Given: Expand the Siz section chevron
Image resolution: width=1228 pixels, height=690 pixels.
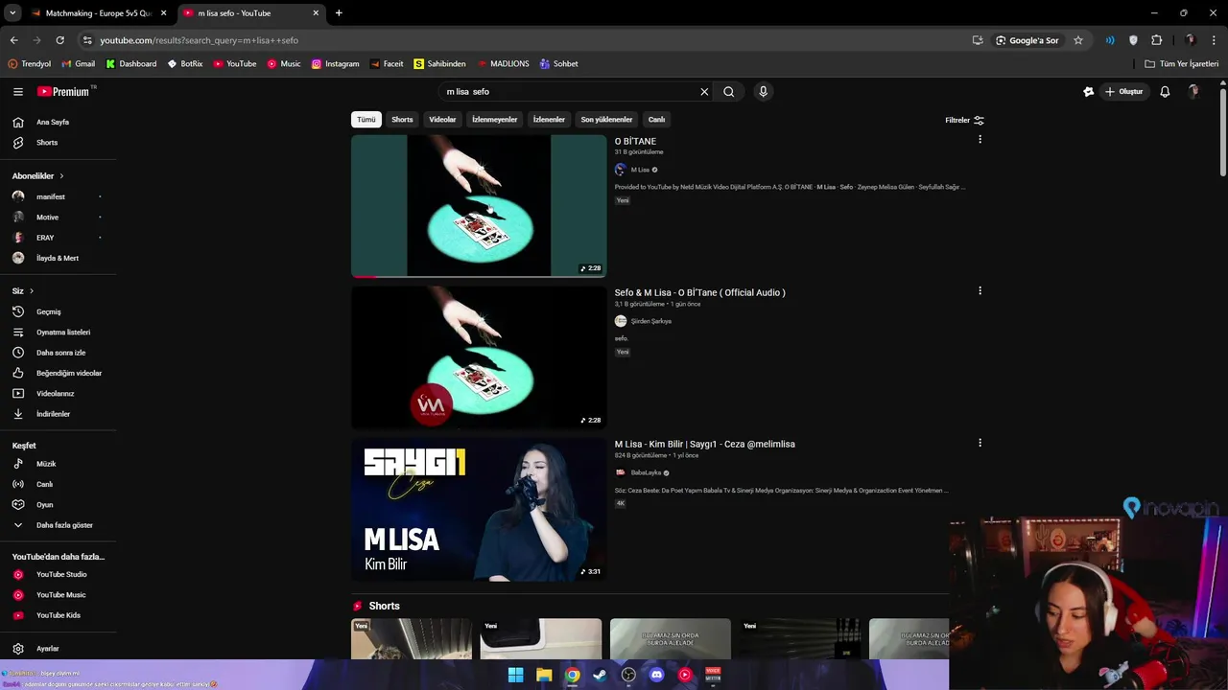Looking at the screenshot, I should 31,291.
